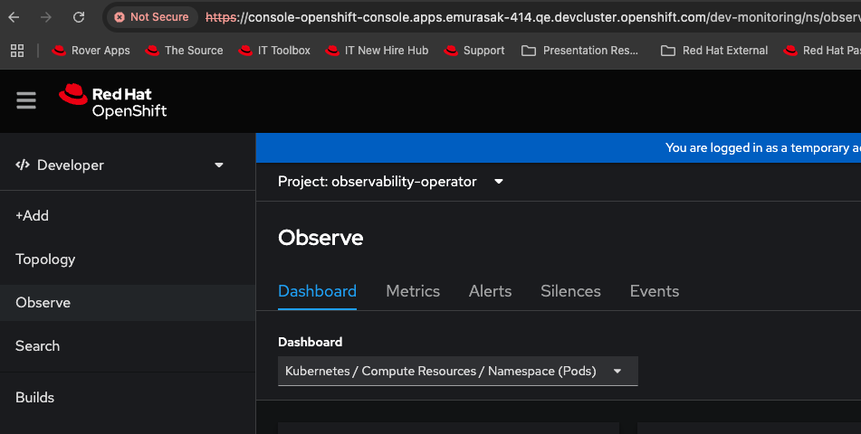Toggle the hamburger navigation menu
Screen dimensions: 861x434
[x=26, y=100]
